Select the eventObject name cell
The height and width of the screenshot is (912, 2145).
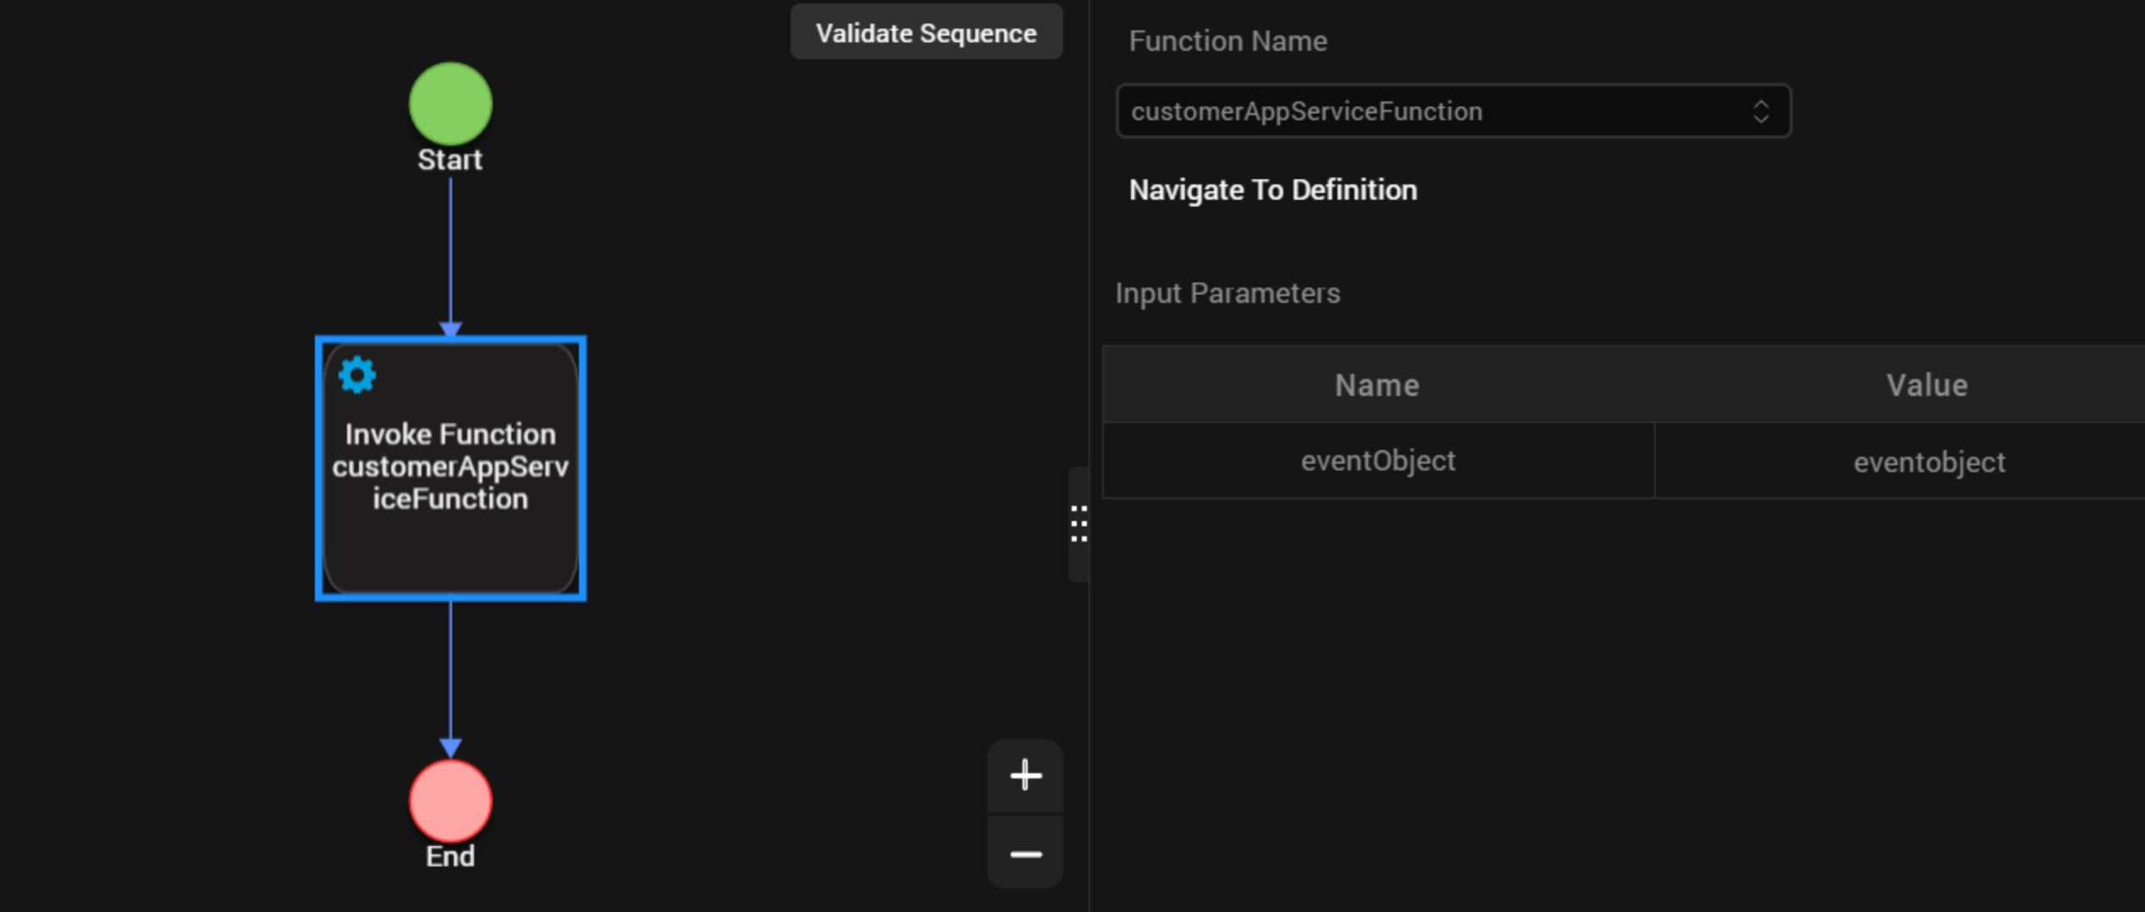pyautogui.click(x=1378, y=461)
